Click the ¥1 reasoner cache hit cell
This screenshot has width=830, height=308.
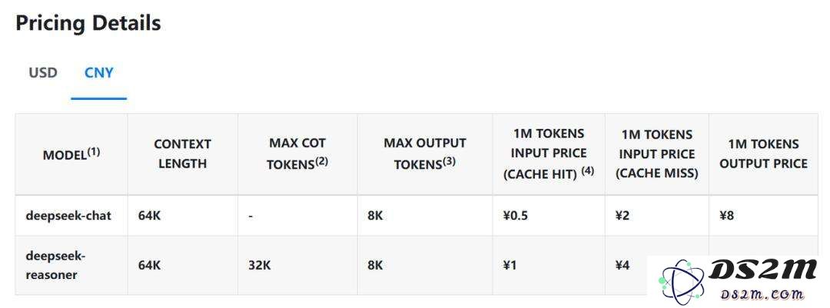point(510,265)
